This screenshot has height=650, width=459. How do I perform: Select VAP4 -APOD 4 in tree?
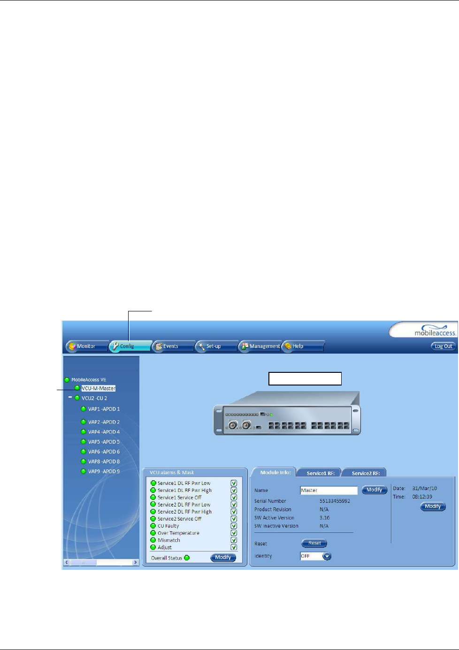[x=104, y=432]
